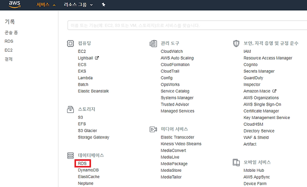Open Secrets Manager
This screenshot has height=187, width=307.
(x=259, y=71)
